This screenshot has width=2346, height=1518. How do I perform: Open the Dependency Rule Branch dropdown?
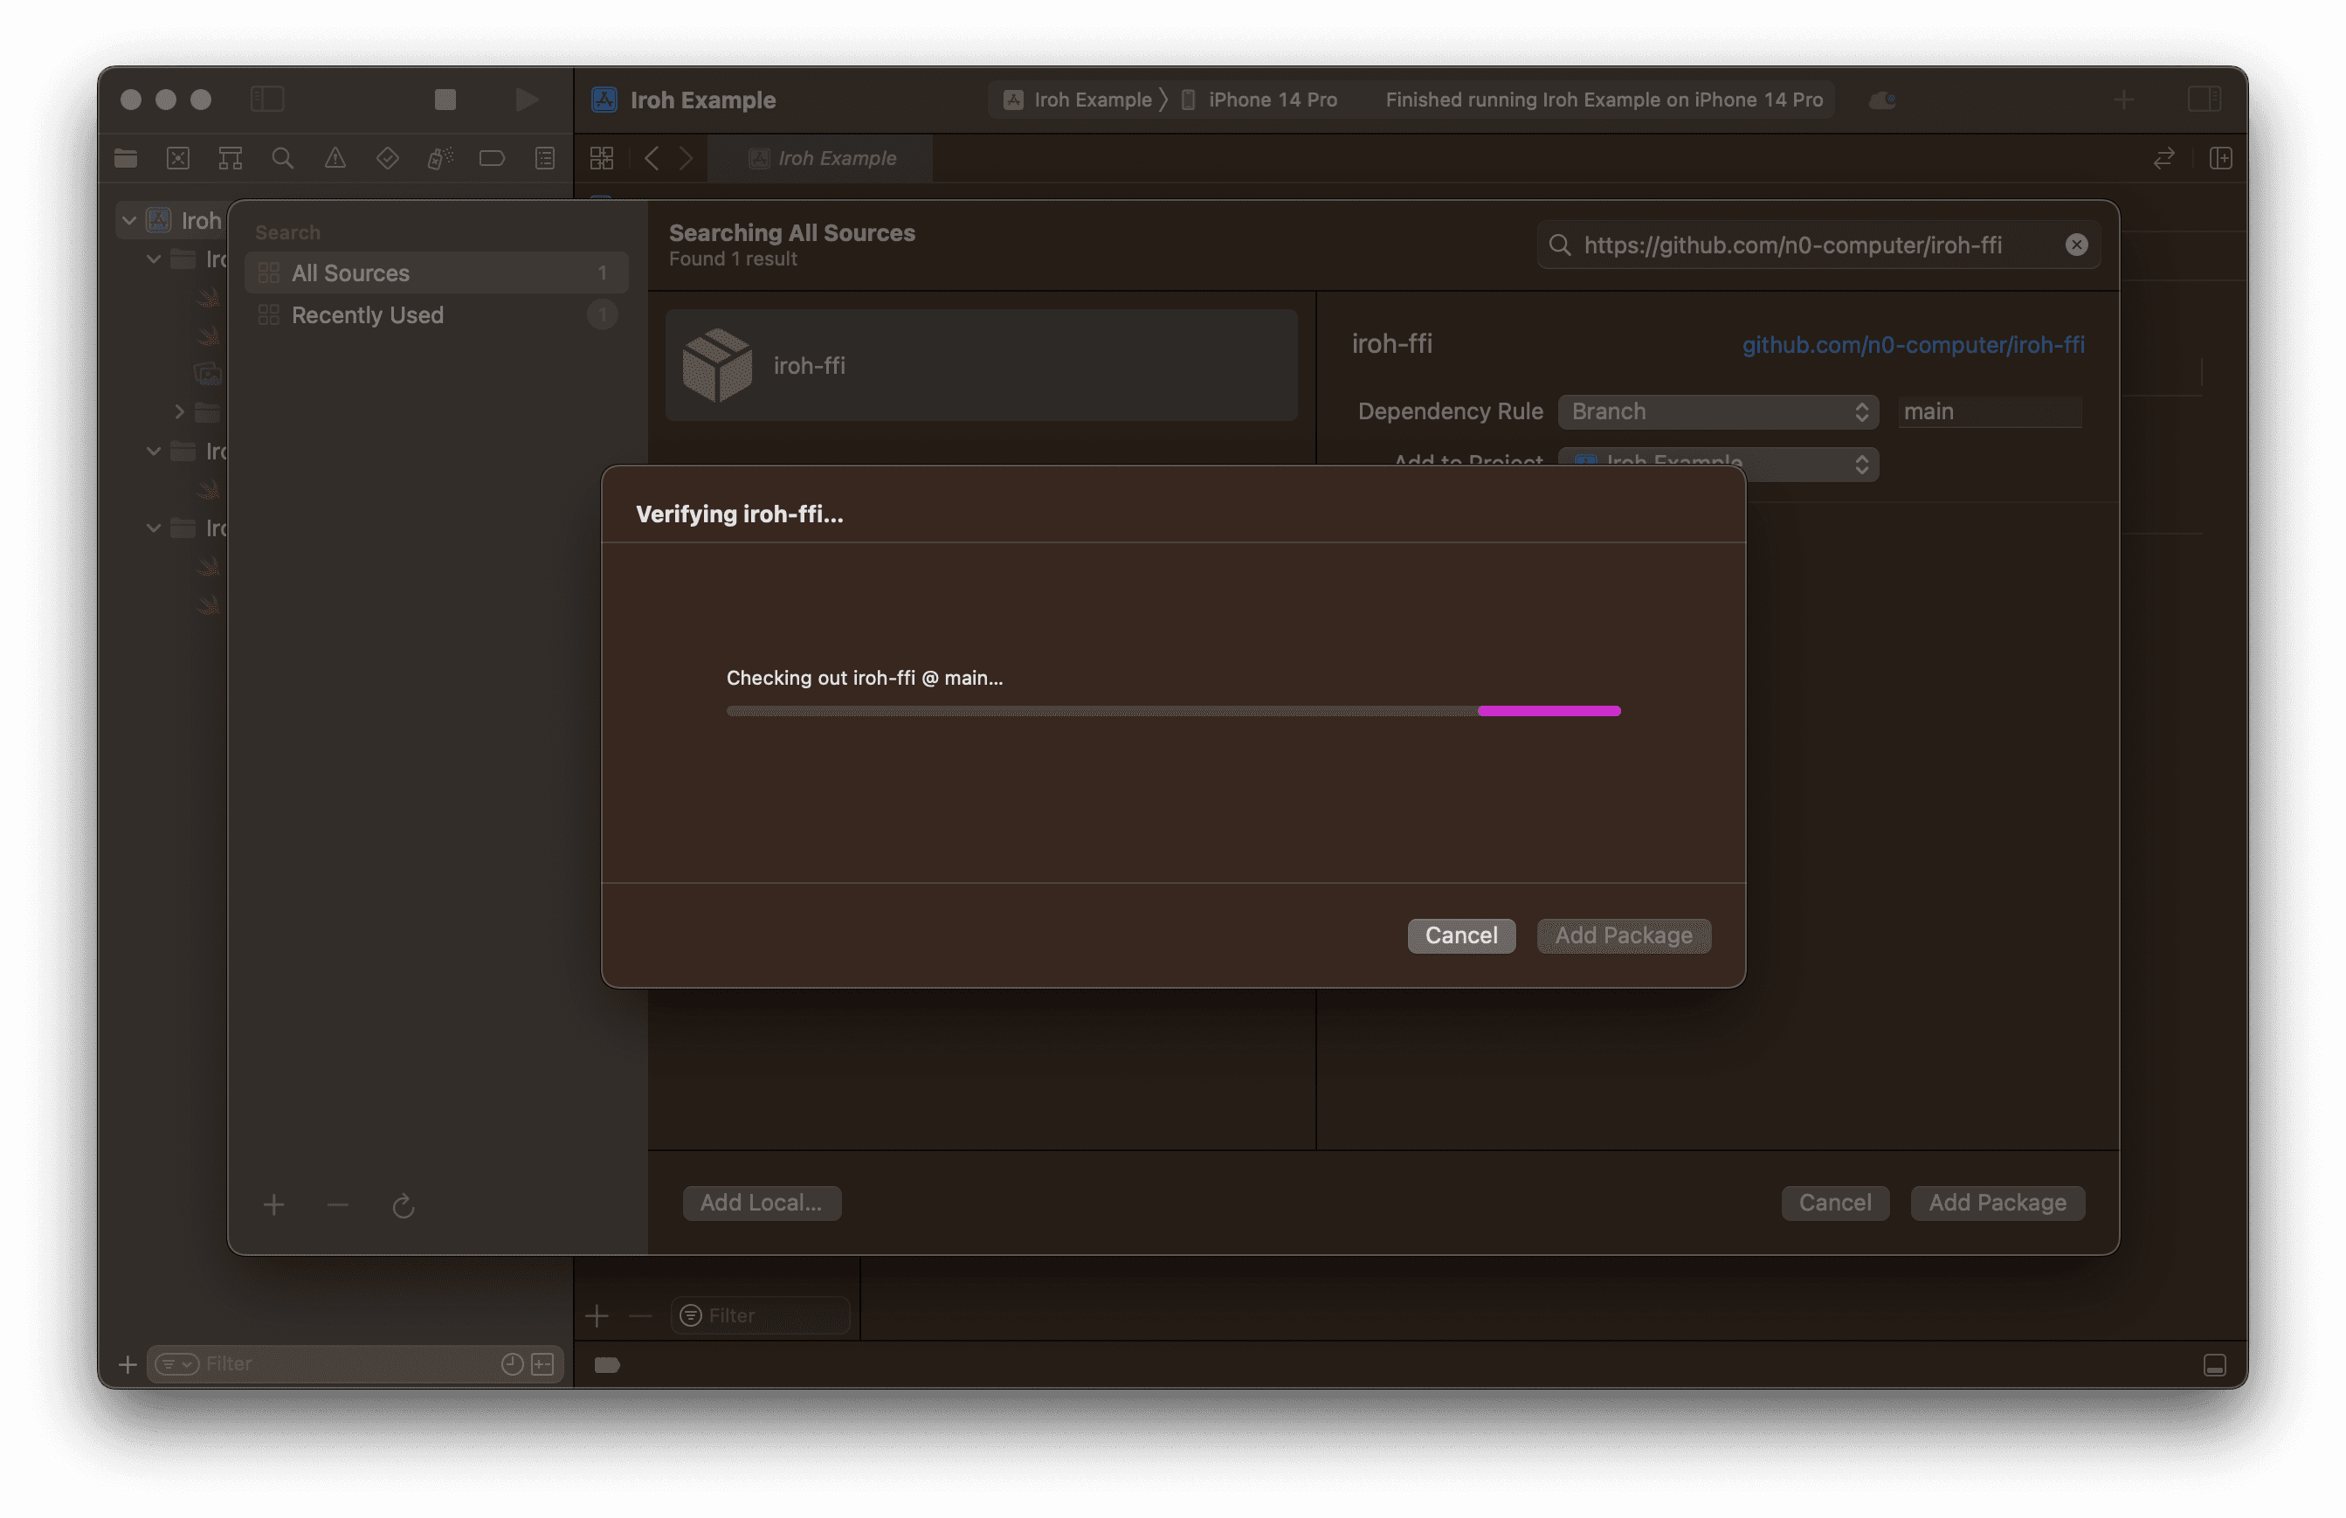[x=1717, y=412]
